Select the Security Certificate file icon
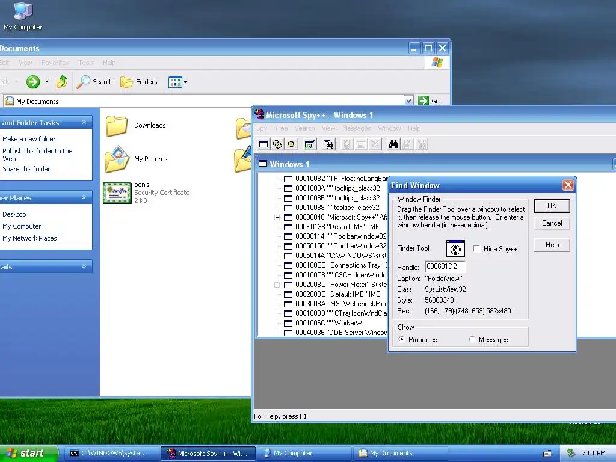 tap(117, 192)
